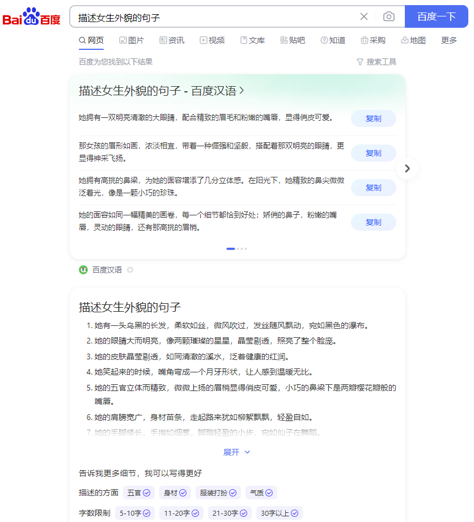The height and width of the screenshot is (522, 474).
Task: Expand the 更多 menu
Action: click(x=448, y=41)
